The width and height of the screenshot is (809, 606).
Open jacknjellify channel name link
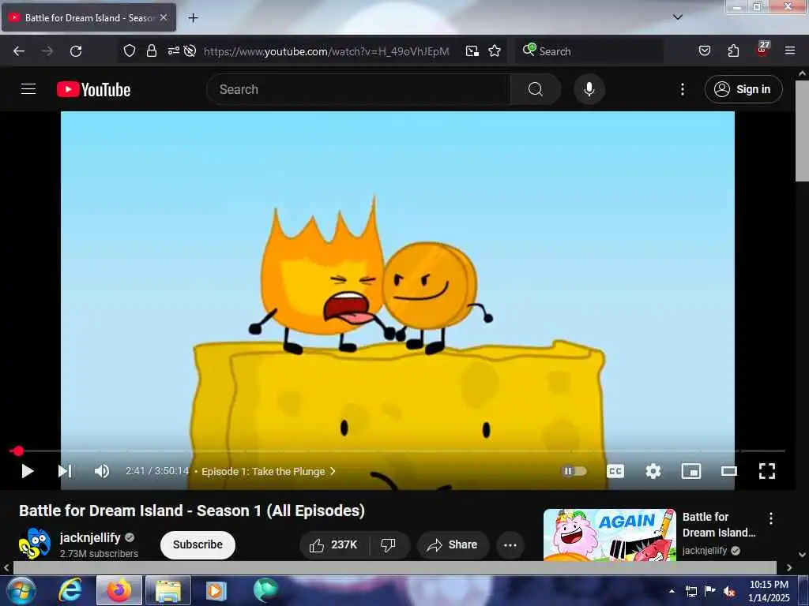[90, 537]
